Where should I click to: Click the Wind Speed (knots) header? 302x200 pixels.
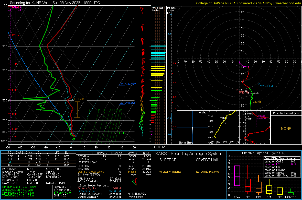pos(157,9)
